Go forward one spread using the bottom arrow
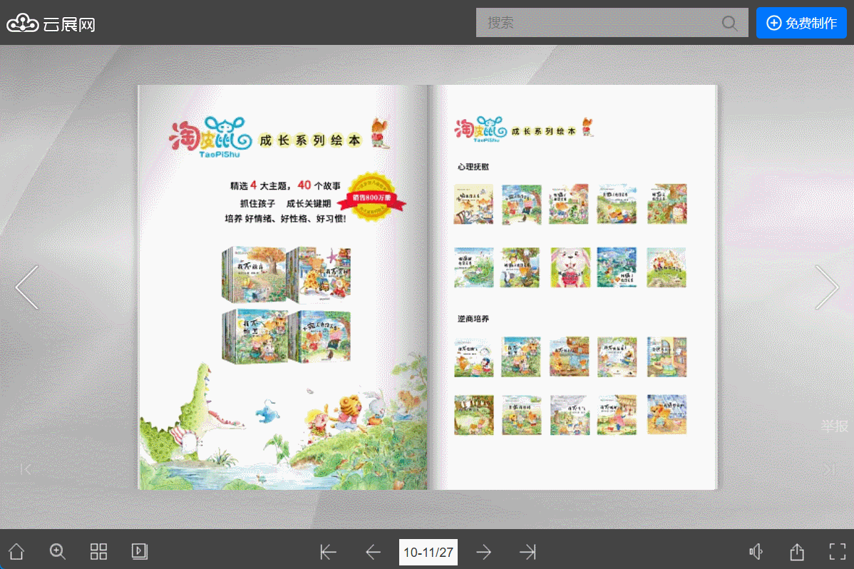This screenshot has width=854, height=569. pyautogui.click(x=484, y=551)
